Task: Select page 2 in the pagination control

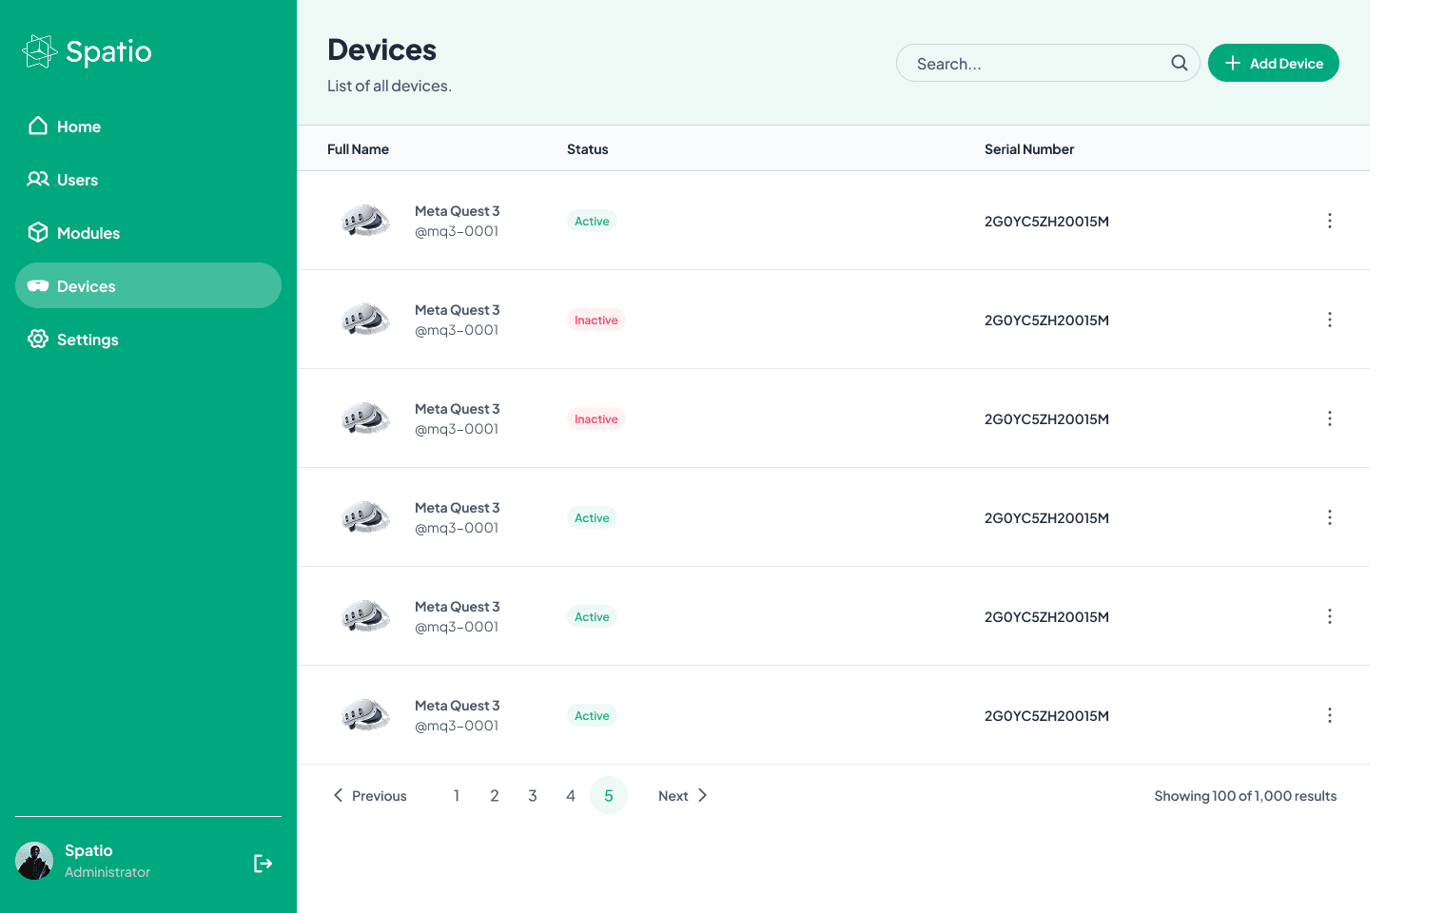Action: coord(494,795)
